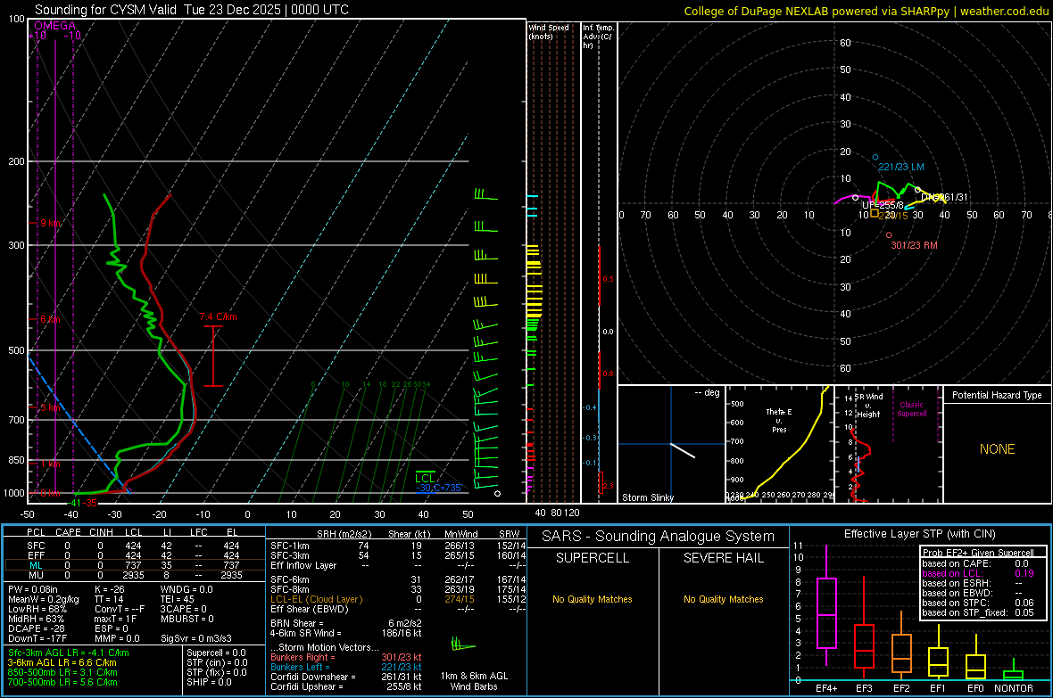Click the LCL-EL (Cloud Layer) row label
The height and width of the screenshot is (698, 1053).
(x=316, y=599)
